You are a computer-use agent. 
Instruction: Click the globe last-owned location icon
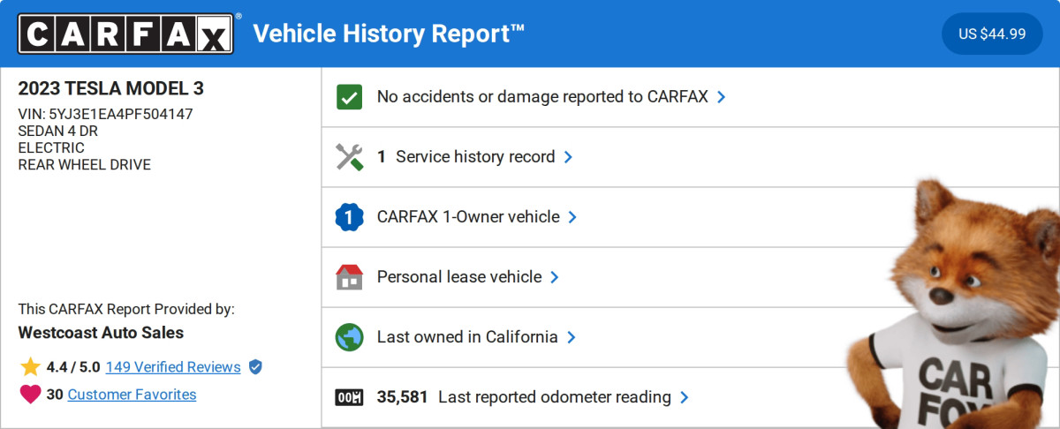[350, 337]
